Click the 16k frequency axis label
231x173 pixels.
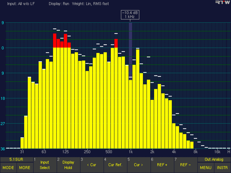pyautogui.click(x=217, y=152)
